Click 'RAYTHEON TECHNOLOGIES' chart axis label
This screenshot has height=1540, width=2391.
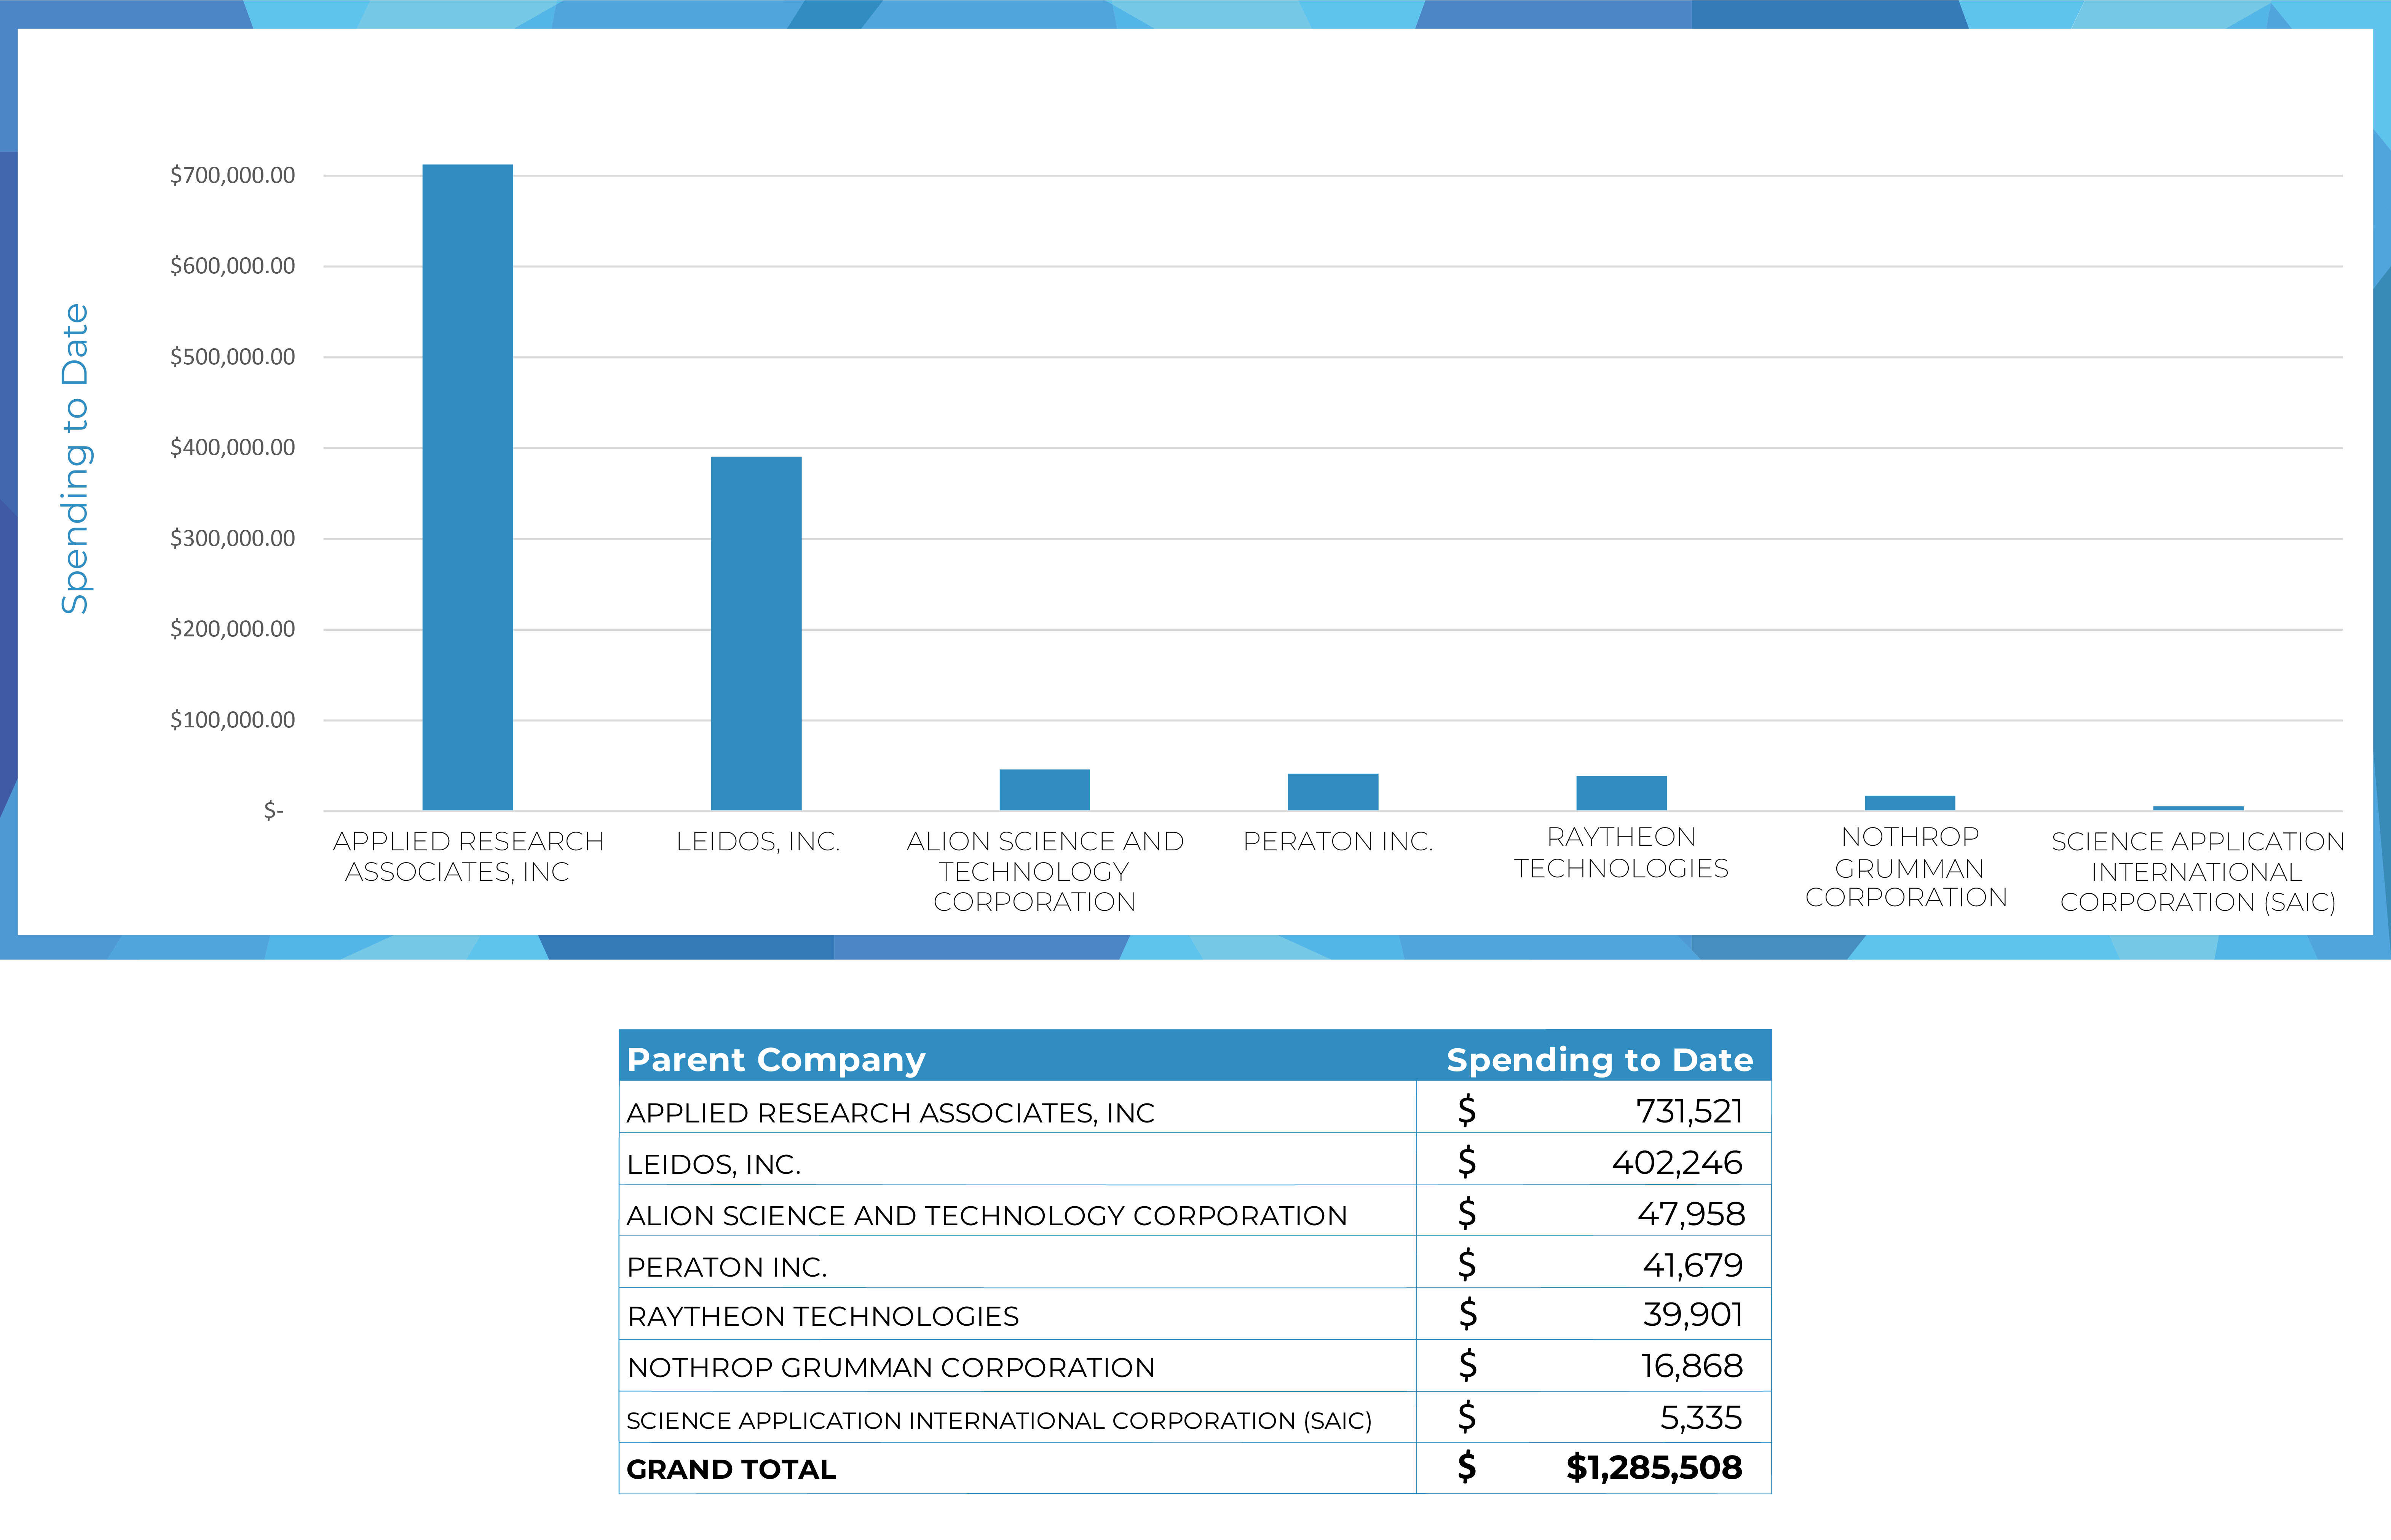coord(1621,852)
